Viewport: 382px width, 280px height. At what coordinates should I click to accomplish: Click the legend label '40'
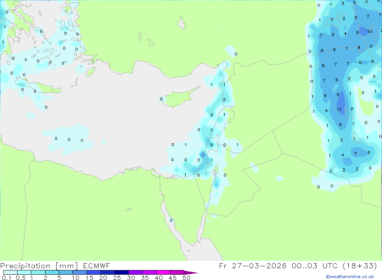point(159,278)
